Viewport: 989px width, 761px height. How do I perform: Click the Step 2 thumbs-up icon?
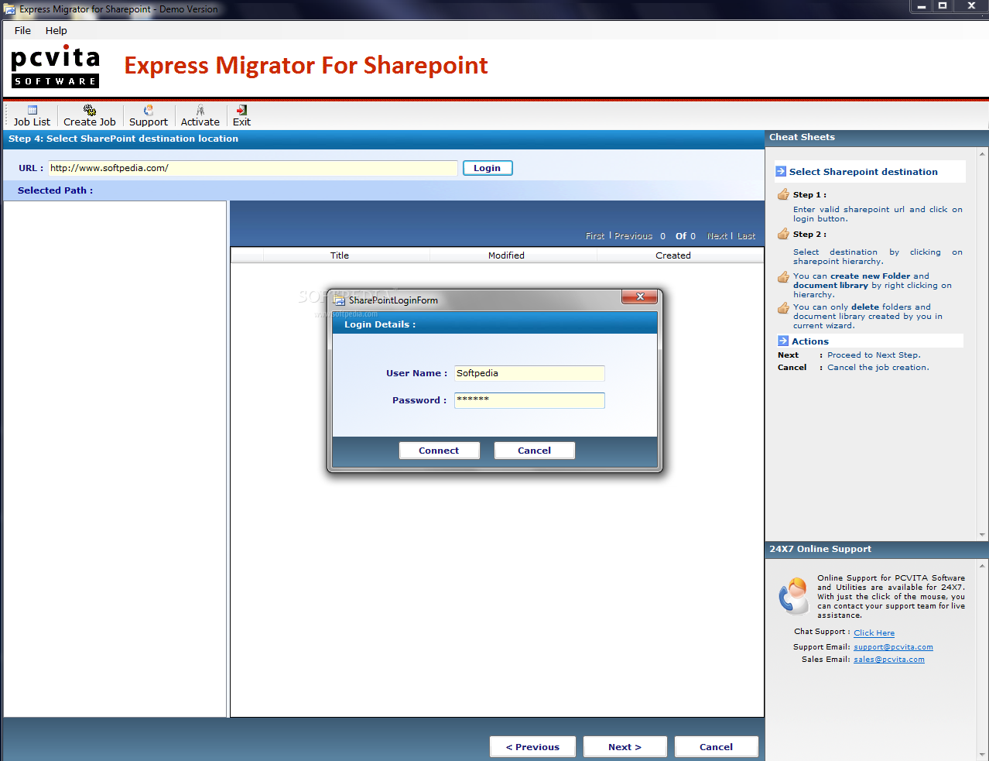coord(783,234)
